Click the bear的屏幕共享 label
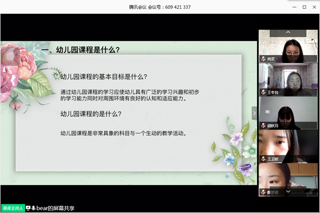 tap(56, 208)
